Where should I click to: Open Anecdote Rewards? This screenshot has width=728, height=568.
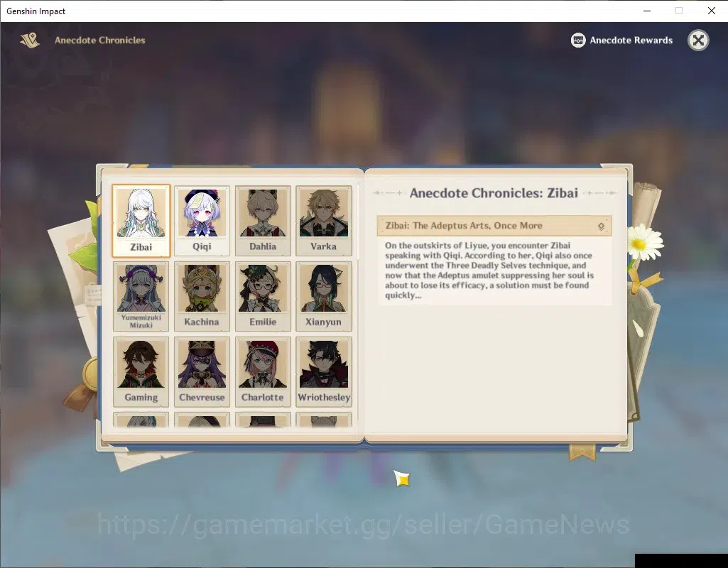621,40
